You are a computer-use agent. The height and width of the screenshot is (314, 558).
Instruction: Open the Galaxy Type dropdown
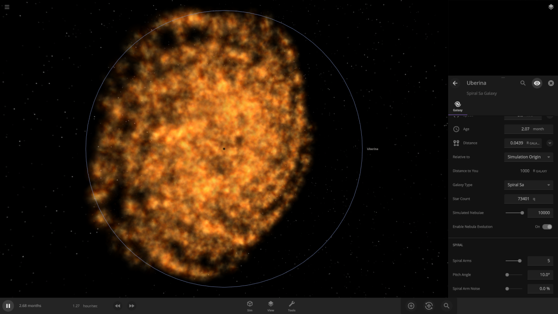[529, 185]
